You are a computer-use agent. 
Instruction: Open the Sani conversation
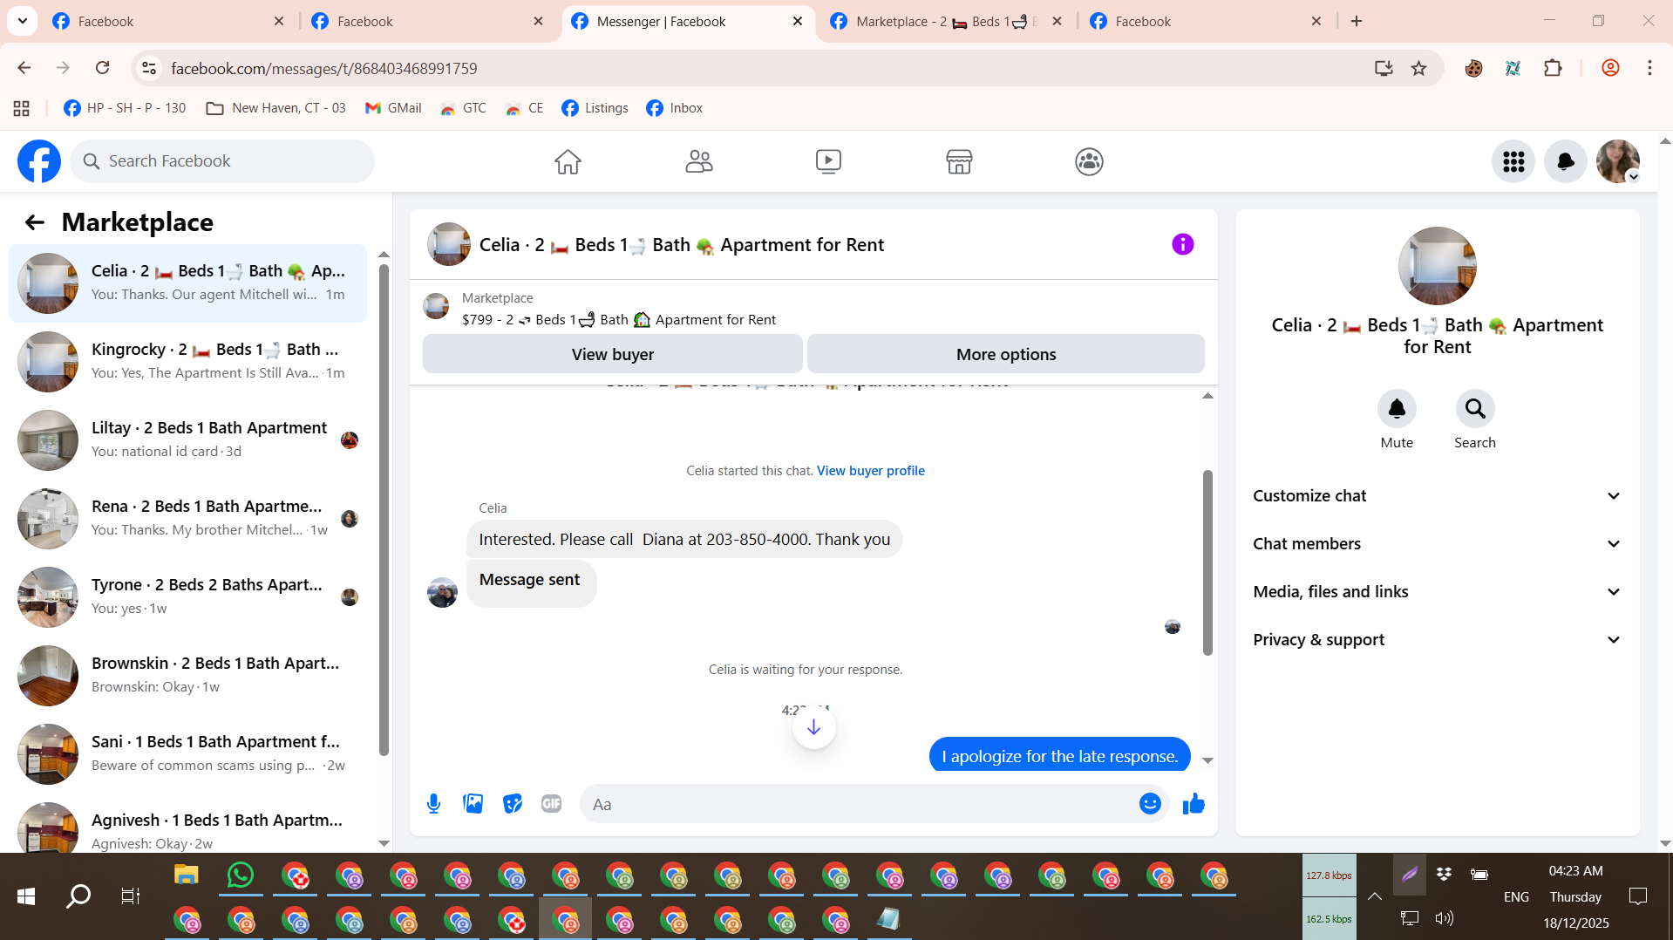click(x=187, y=754)
